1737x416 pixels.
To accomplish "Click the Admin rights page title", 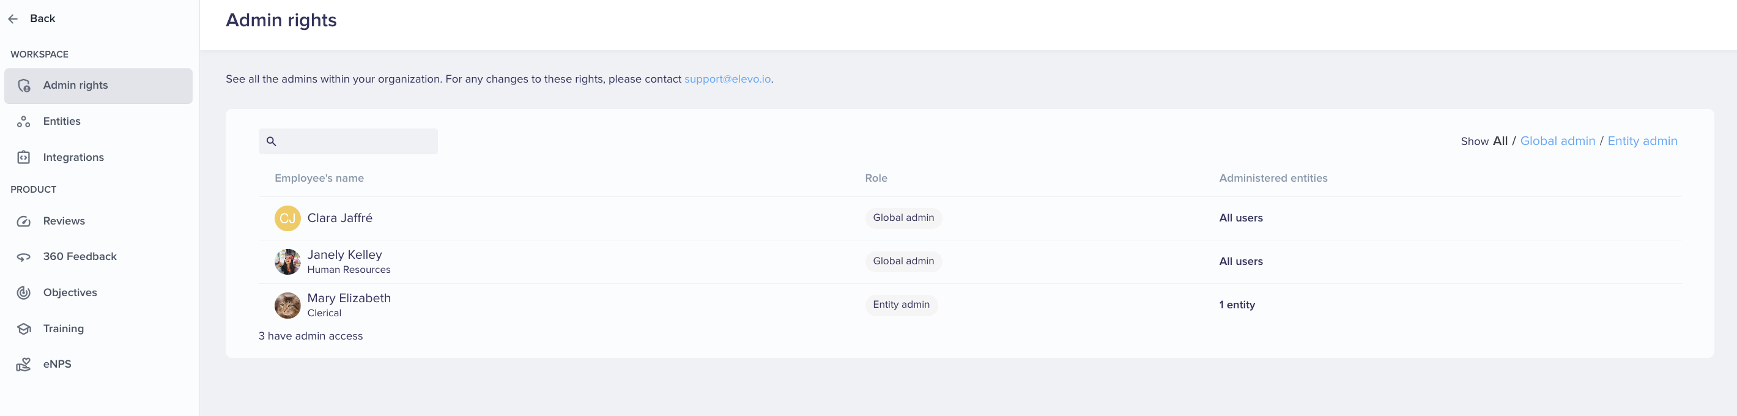I will (281, 20).
